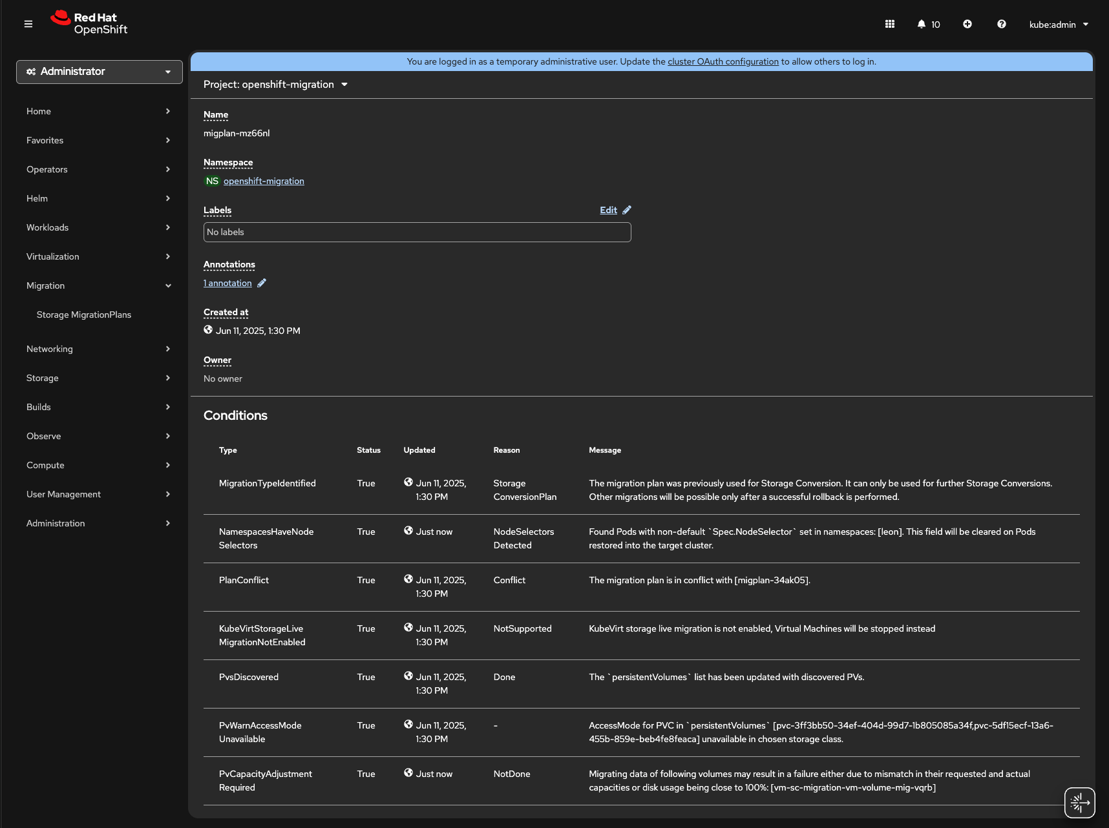This screenshot has width=1109, height=828.
Task: Open the application launcher grid
Action: point(890,24)
